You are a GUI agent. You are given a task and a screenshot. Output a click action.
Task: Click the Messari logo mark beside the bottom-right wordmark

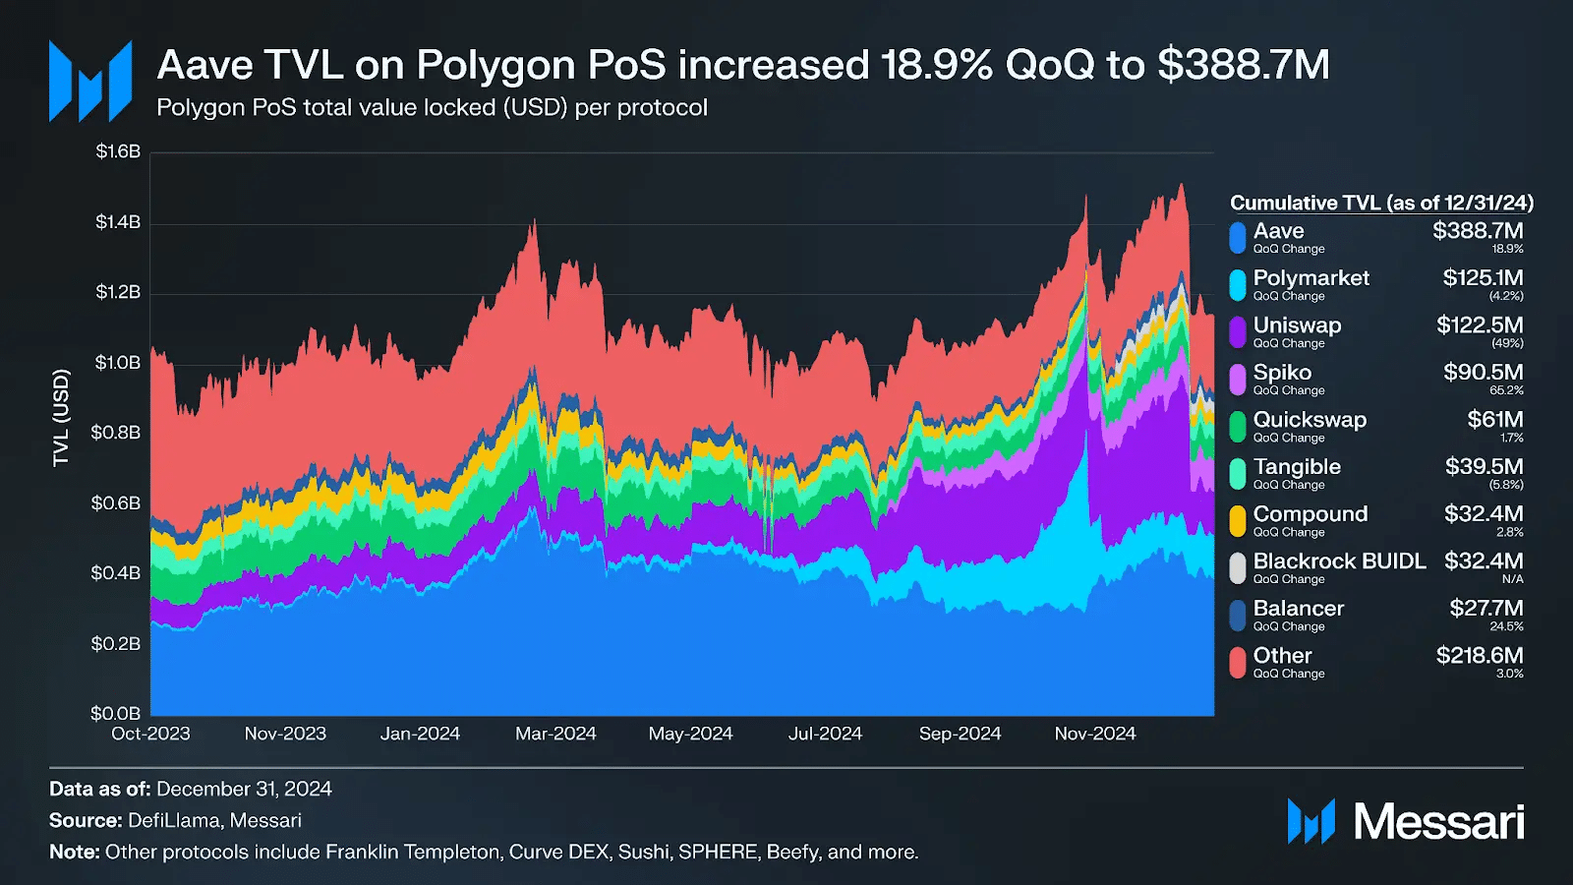click(1311, 821)
